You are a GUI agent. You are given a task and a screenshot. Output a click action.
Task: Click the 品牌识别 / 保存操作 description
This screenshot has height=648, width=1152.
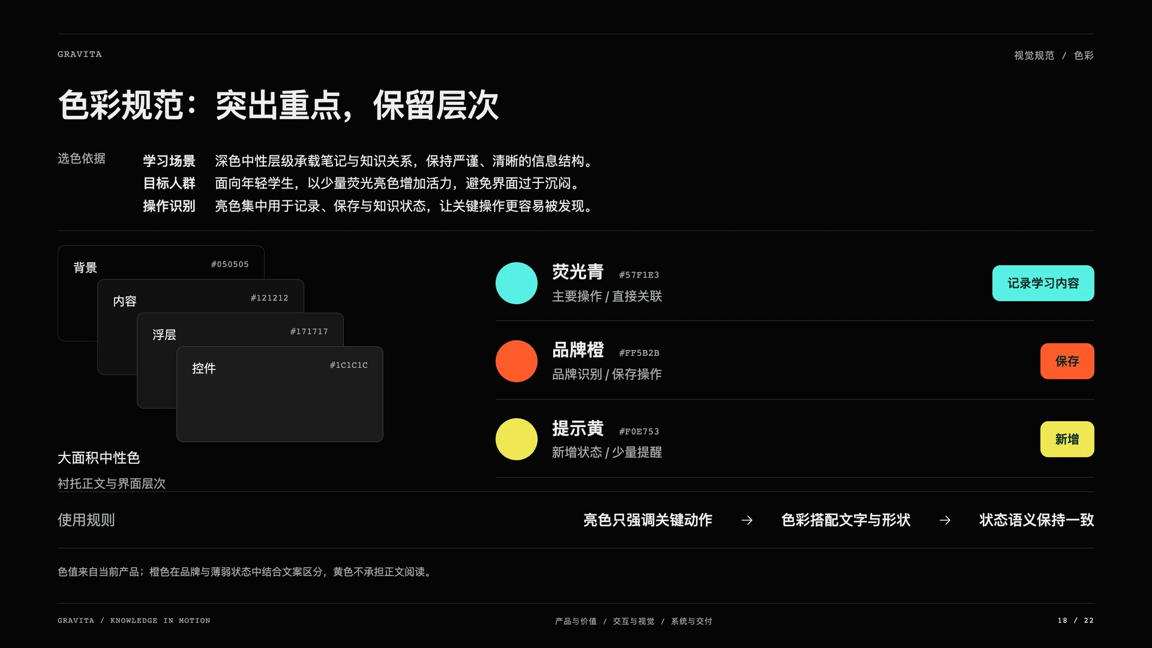(x=607, y=374)
